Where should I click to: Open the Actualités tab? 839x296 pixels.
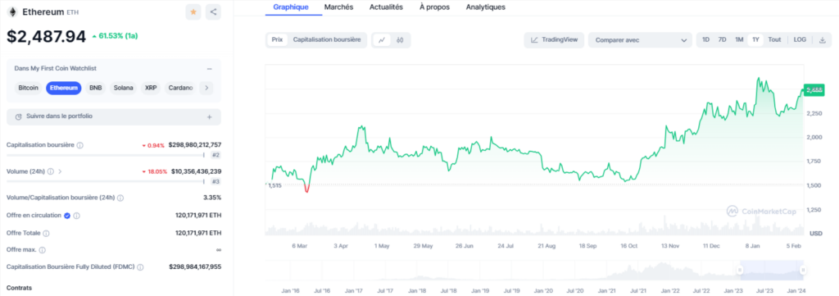click(x=386, y=7)
